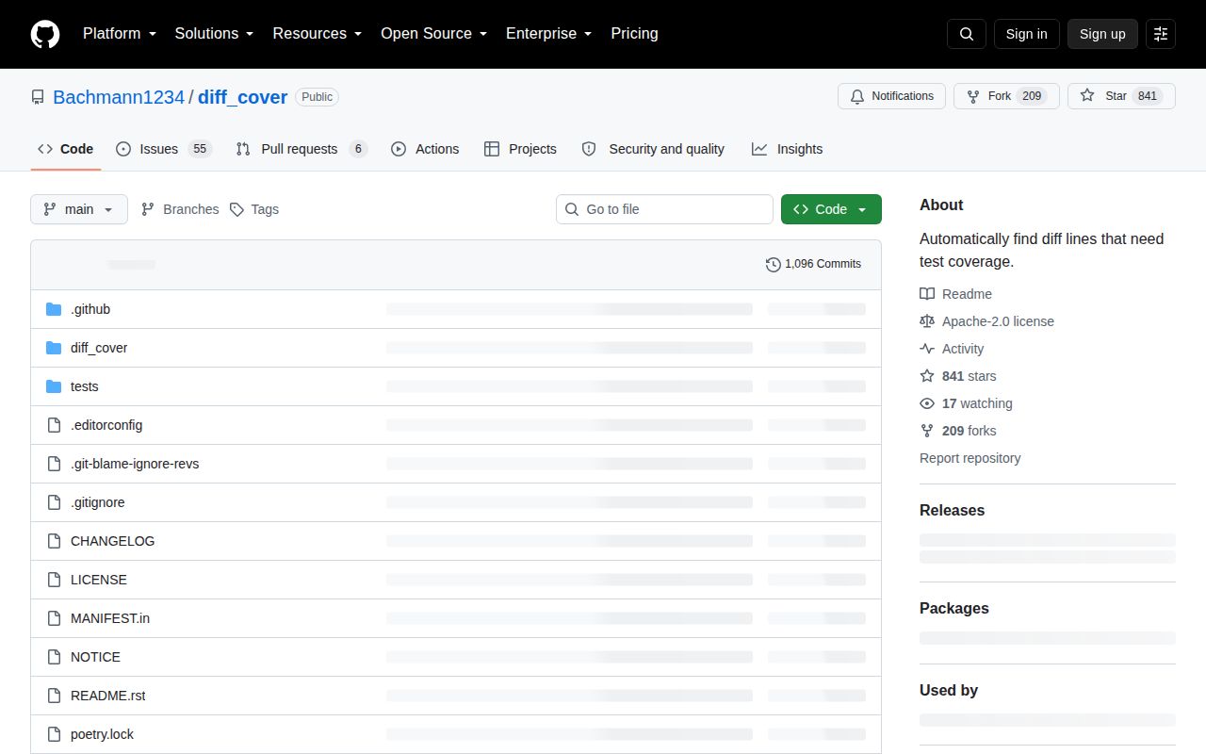
Task: Open the 1,096 Commits history
Action: 813,264
